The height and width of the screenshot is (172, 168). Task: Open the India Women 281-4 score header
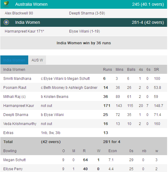click(x=84, y=22)
